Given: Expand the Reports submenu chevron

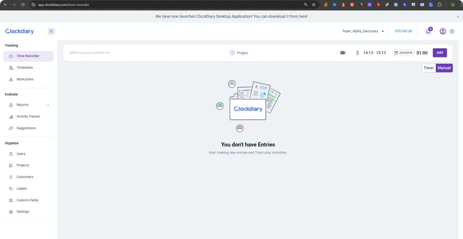Looking at the screenshot, I should pos(48,105).
